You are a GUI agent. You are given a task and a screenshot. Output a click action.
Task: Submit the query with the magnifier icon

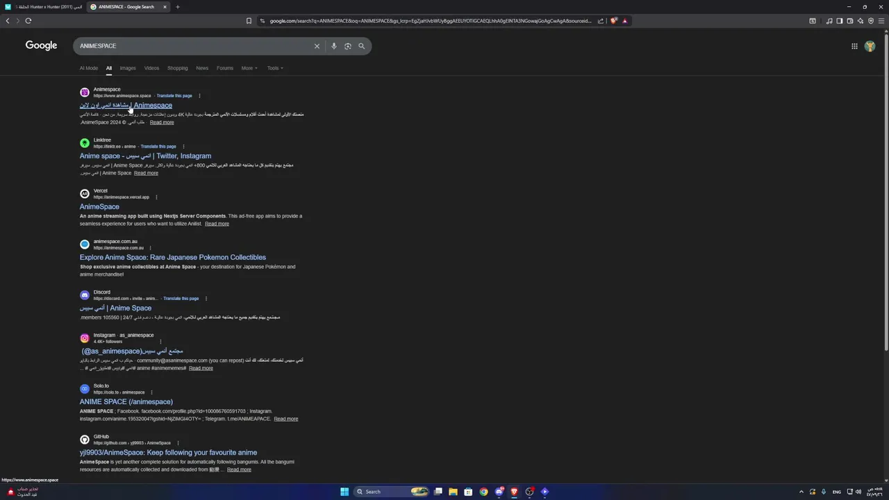(361, 46)
